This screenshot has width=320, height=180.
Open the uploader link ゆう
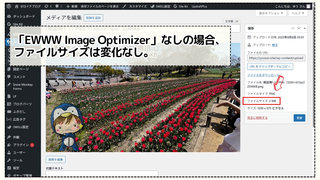tap(275, 45)
